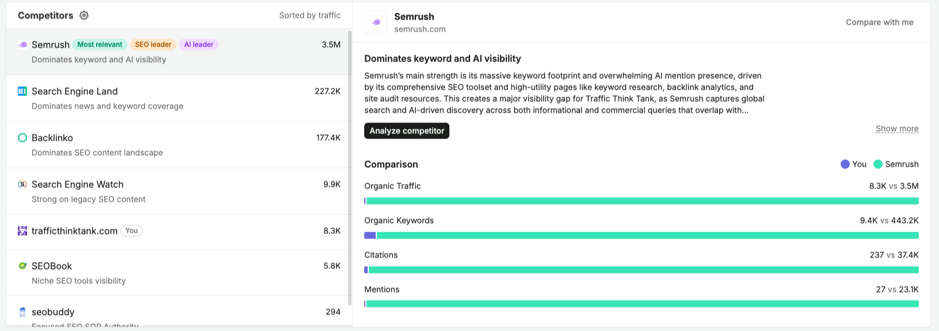
Task: Open the semrush.com domain link
Action: pyautogui.click(x=420, y=29)
